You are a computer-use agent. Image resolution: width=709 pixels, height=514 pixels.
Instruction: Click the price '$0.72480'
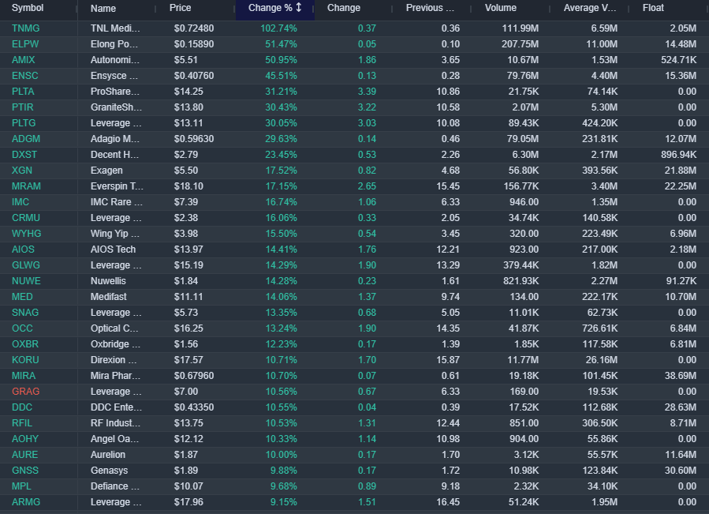[x=194, y=28]
